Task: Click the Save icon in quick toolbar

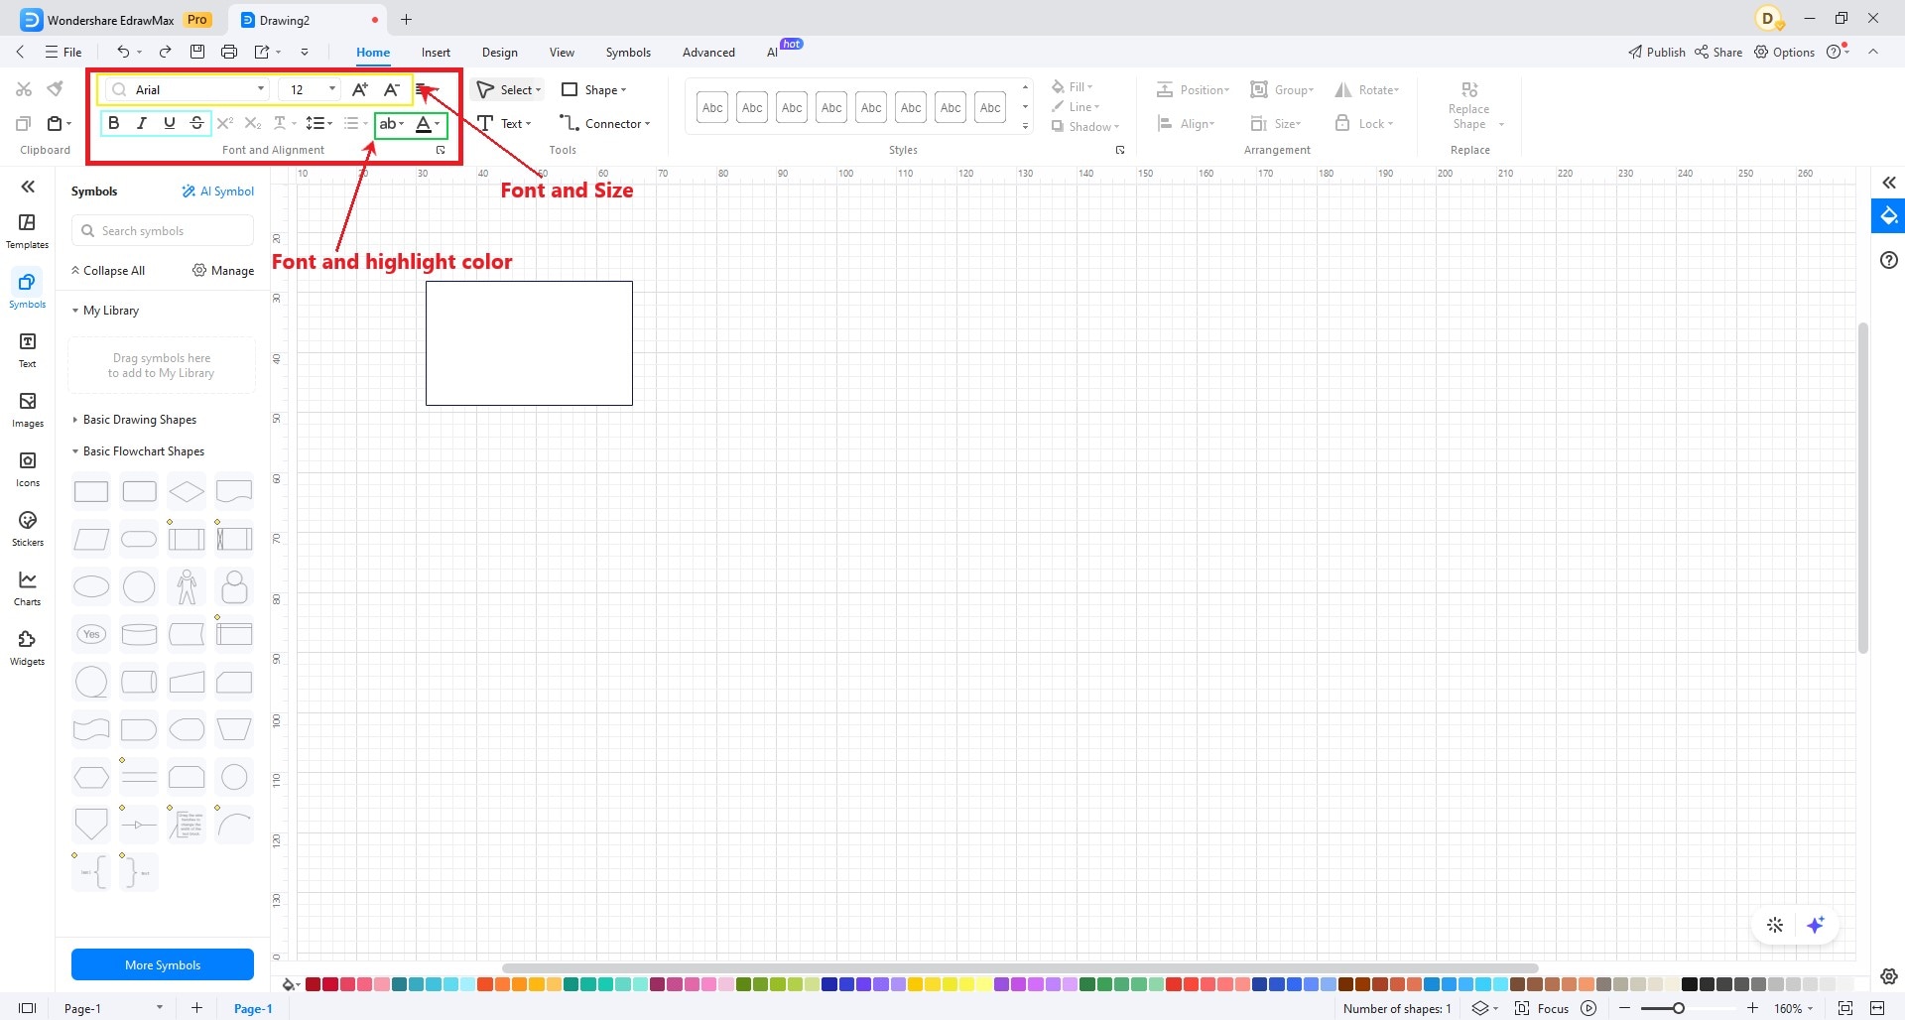Action: pos(197,52)
